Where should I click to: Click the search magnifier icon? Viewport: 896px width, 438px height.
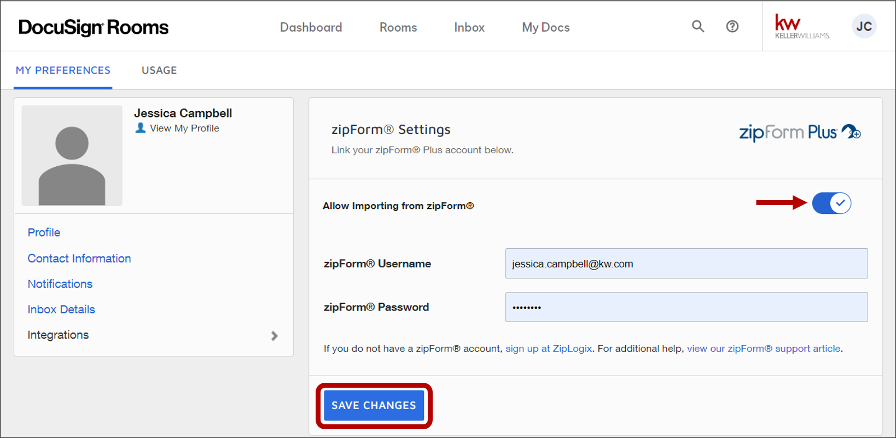(x=698, y=26)
